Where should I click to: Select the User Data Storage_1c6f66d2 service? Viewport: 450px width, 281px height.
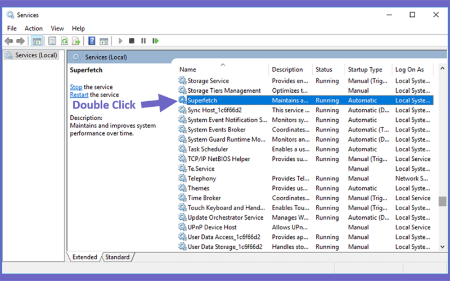pyautogui.click(x=225, y=247)
